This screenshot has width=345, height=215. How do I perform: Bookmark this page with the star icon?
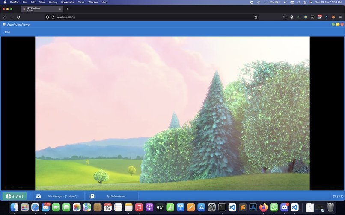pyautogui.click(x=256, y=17)
